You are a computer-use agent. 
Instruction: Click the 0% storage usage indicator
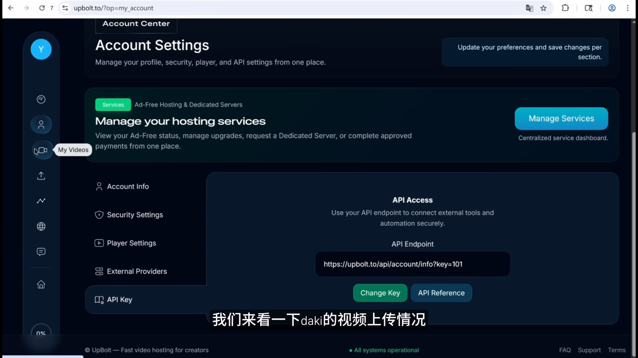(41, 333)
